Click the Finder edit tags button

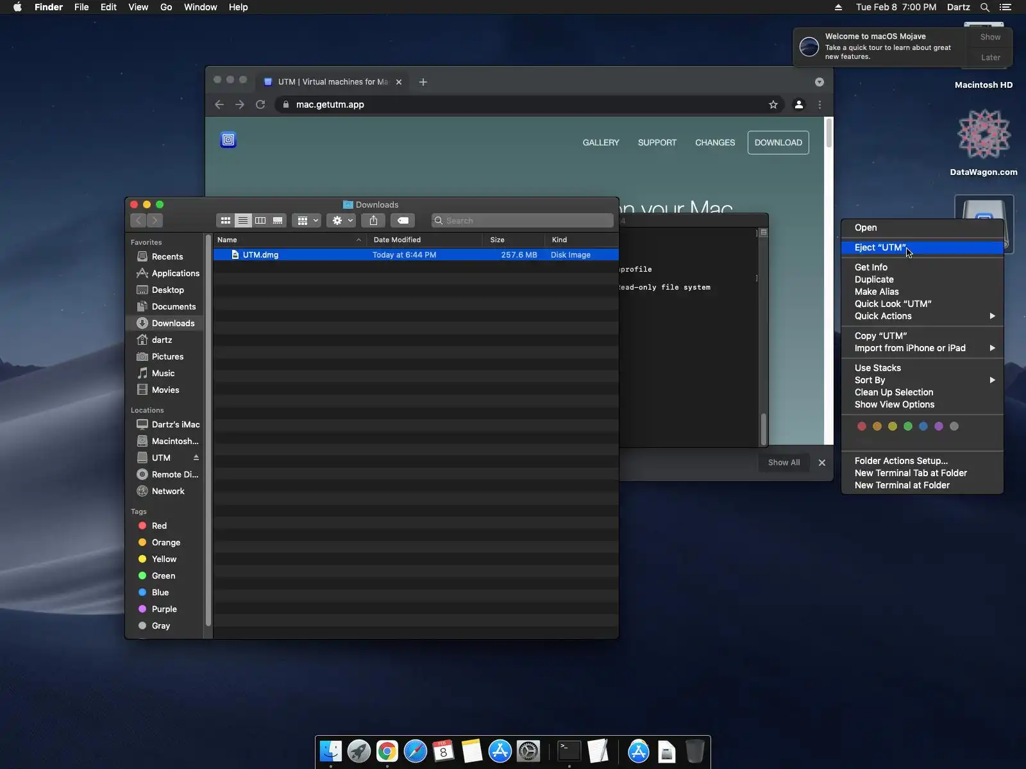(403, 220)
